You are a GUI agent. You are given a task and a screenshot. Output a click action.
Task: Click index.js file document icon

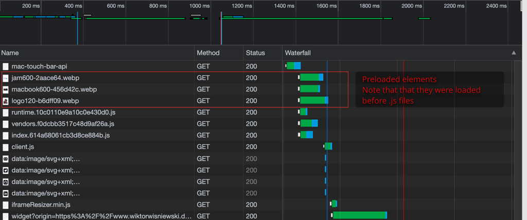pyautogui.click(x=5, y=135)
